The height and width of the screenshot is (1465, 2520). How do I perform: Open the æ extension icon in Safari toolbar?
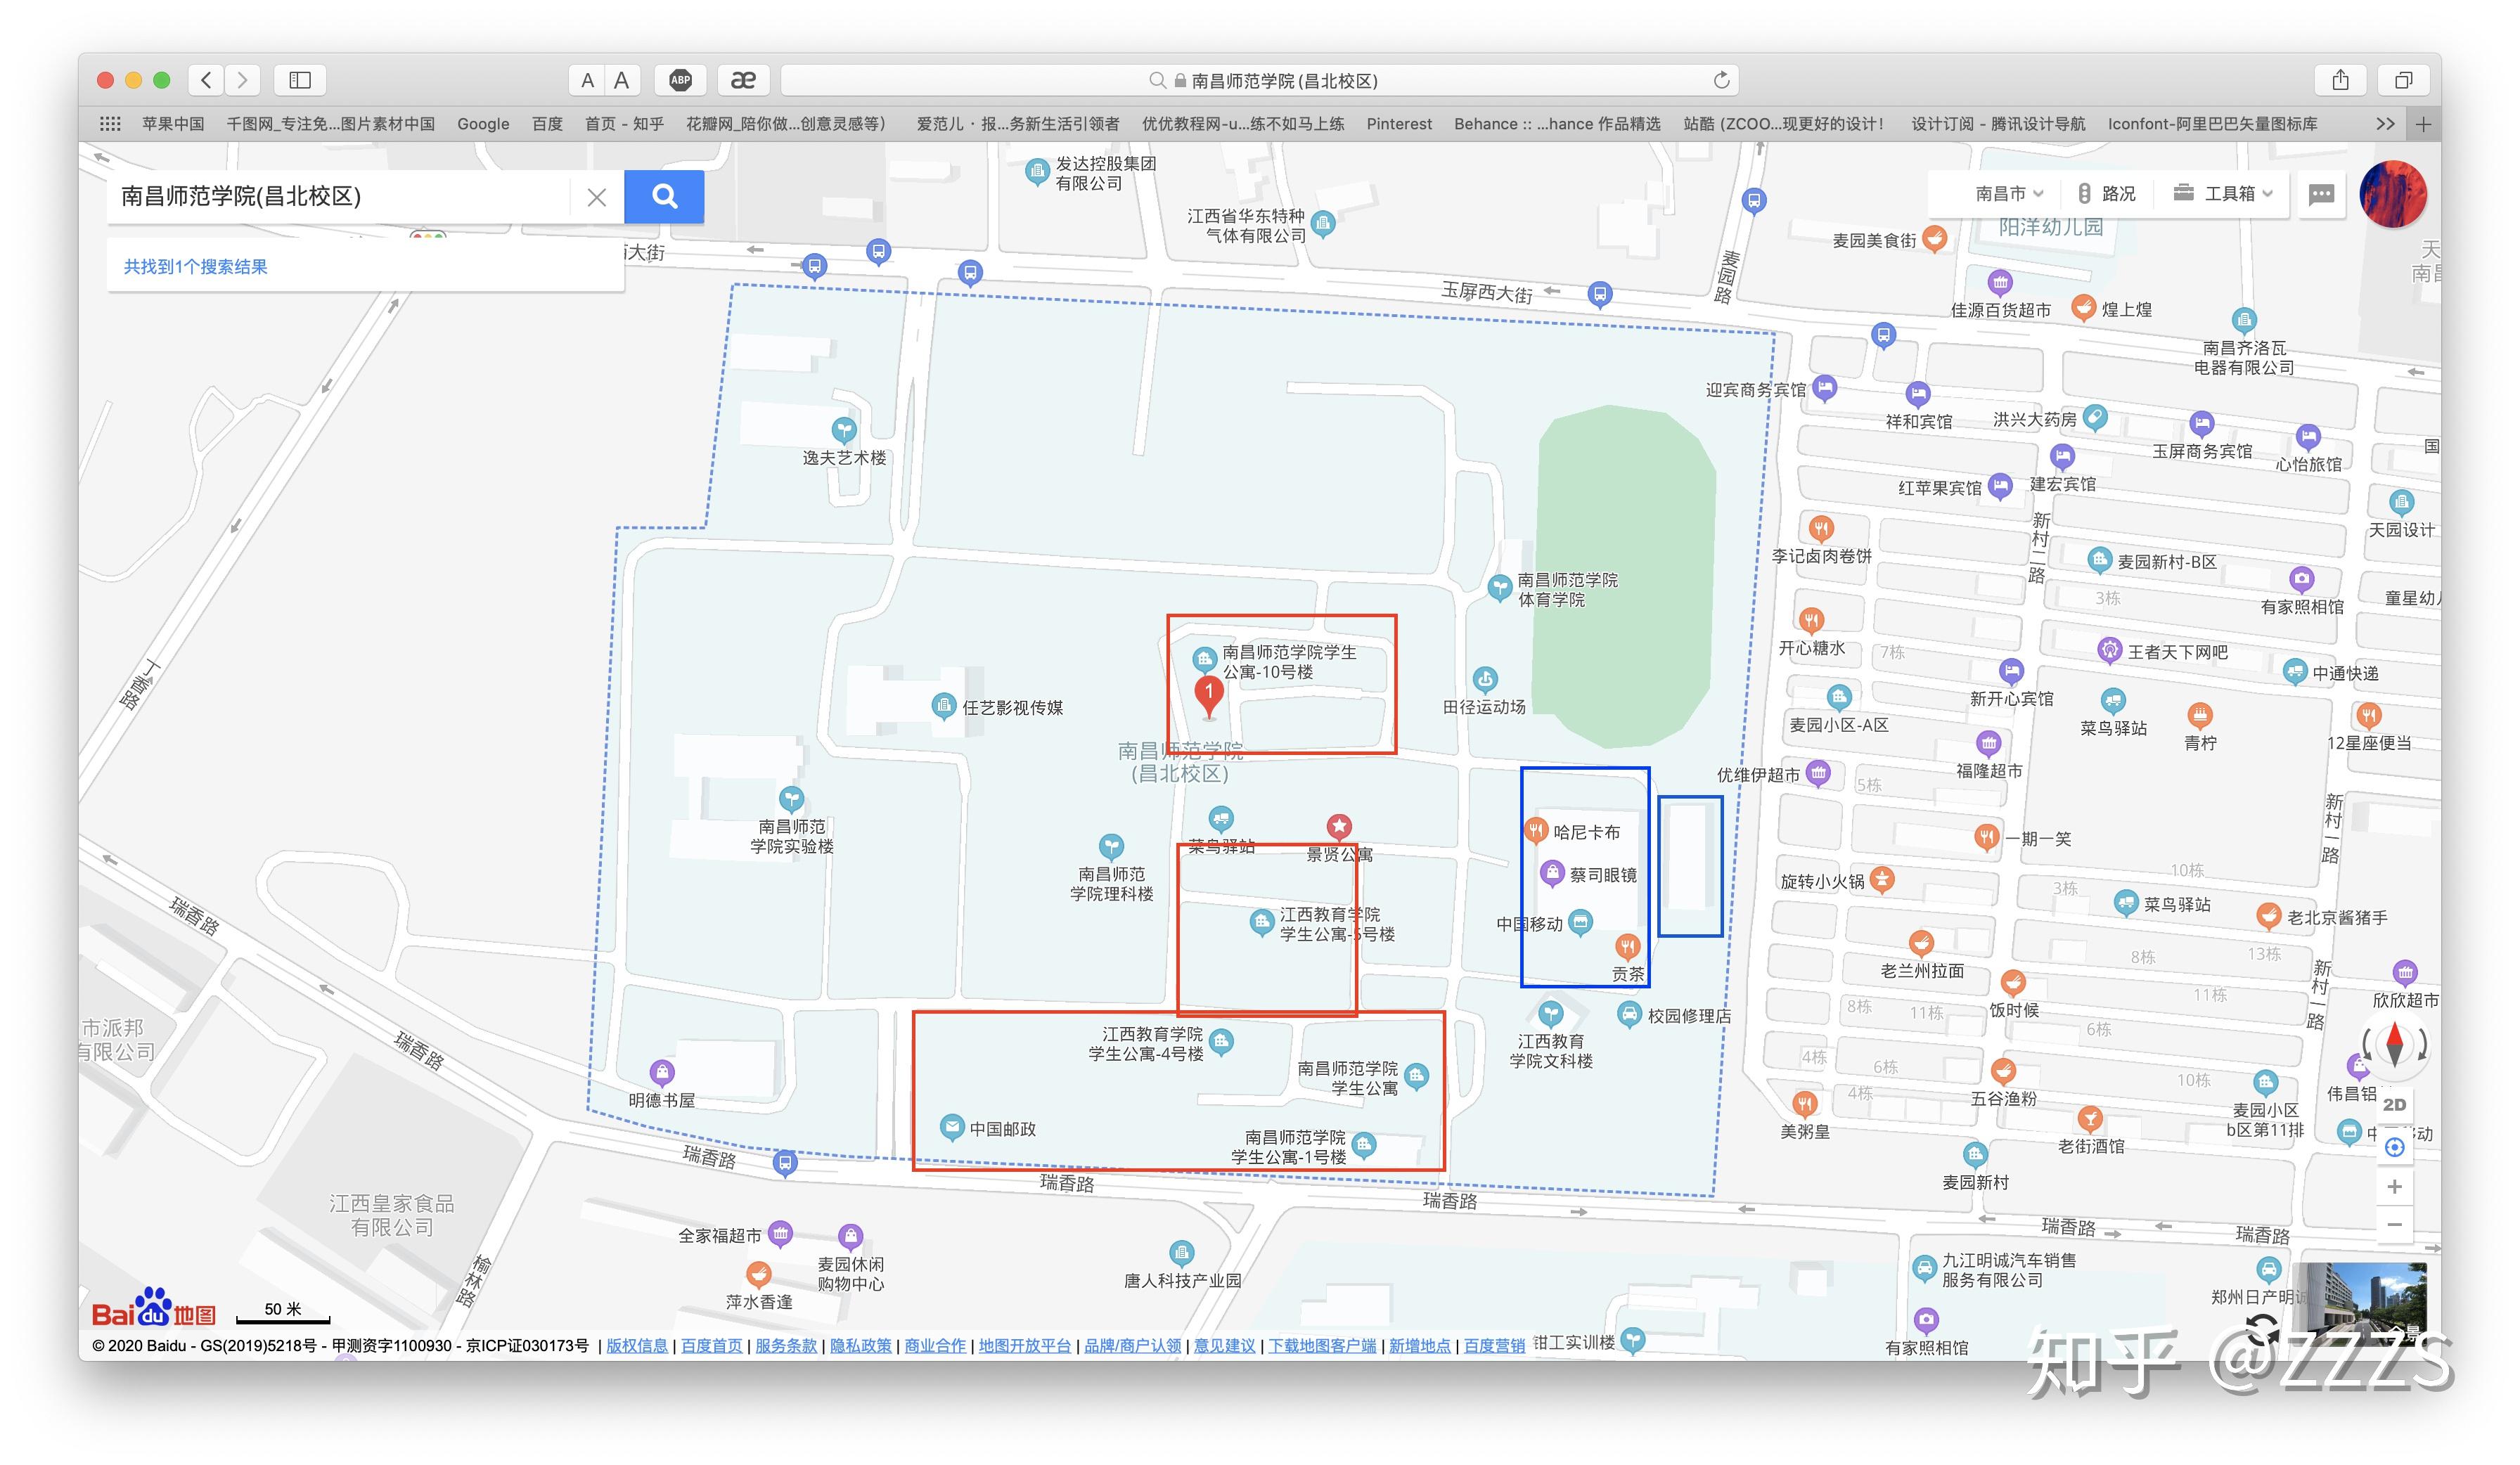[743, 80]
